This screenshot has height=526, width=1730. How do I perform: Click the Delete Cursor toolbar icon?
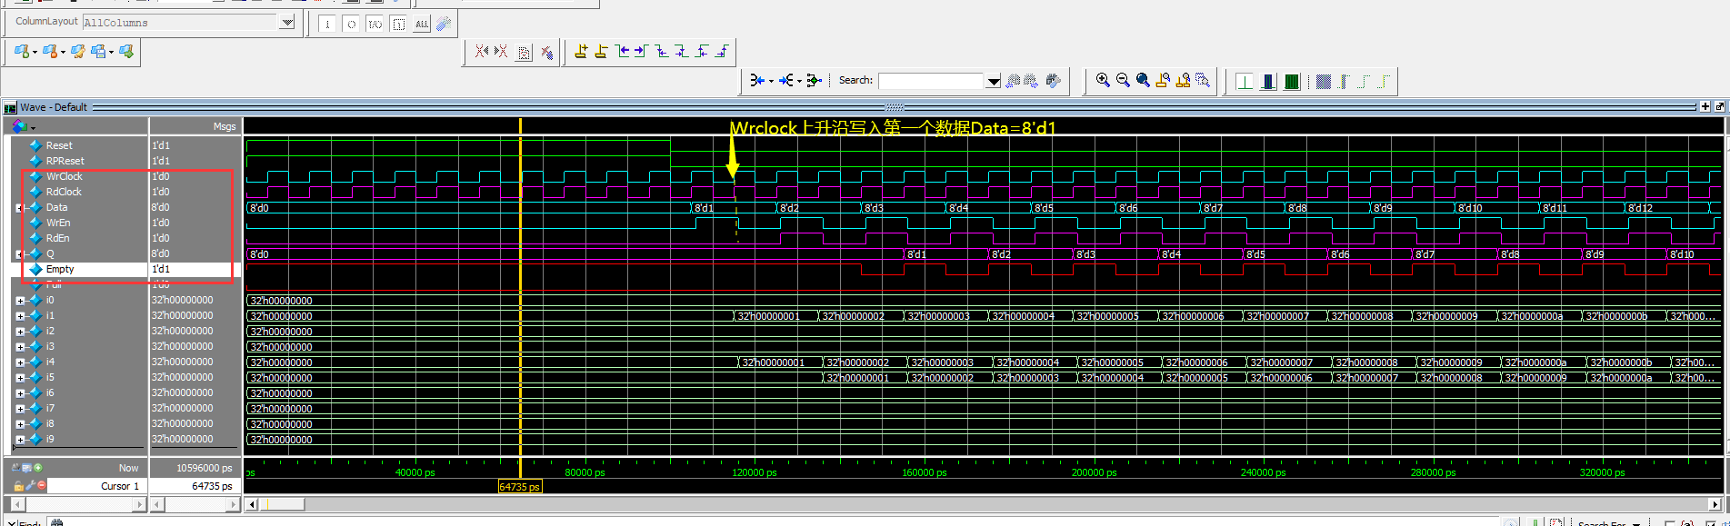(x=601, y=52)
